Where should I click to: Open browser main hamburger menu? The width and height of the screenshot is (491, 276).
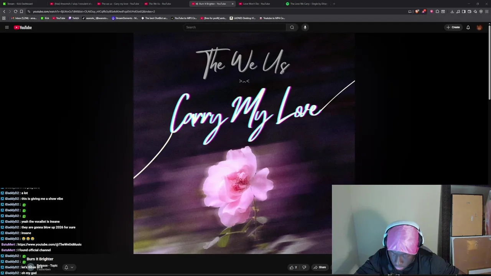point(487,11)
